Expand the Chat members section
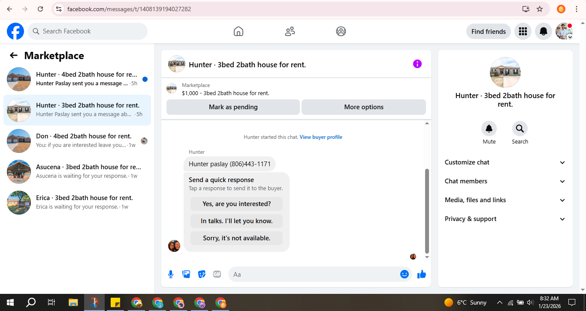The image size is (586, 311). (505, 181)
